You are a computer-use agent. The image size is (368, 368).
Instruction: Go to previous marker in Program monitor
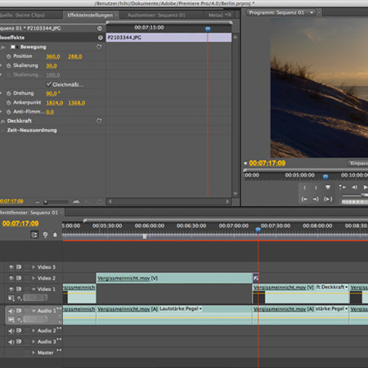(x=342, y=187)
